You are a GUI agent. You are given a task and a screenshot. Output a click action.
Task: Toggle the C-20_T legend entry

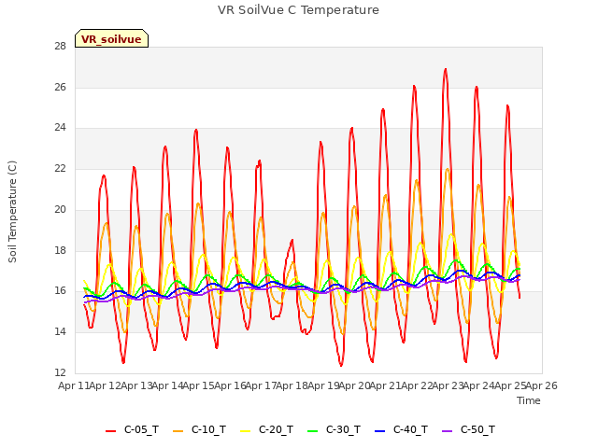(266, 429)
